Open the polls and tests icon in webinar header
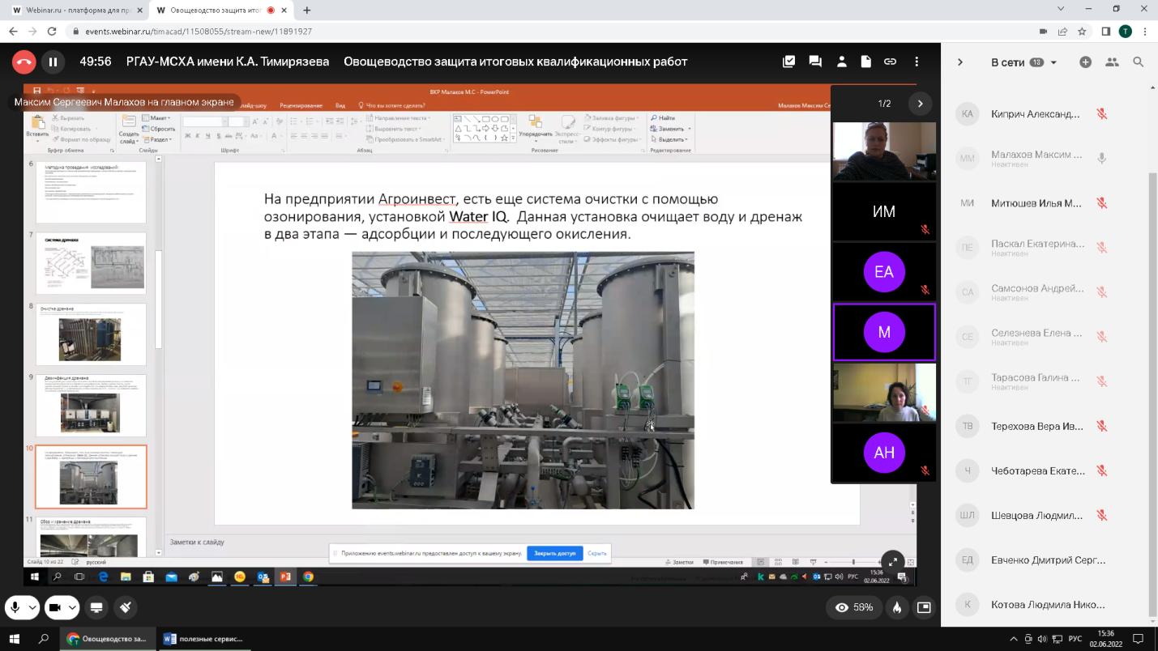This screenshot has width=1158, height=651. pyautogui.click(x=789, y=62)
